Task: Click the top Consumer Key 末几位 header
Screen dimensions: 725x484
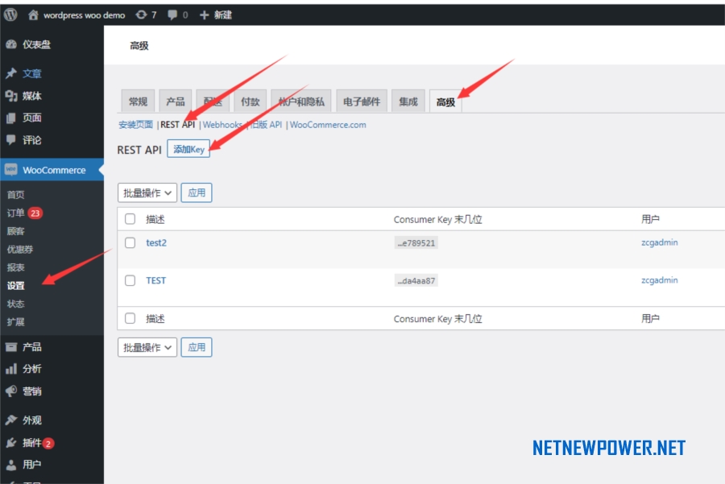Action: (x=438, y=219)
